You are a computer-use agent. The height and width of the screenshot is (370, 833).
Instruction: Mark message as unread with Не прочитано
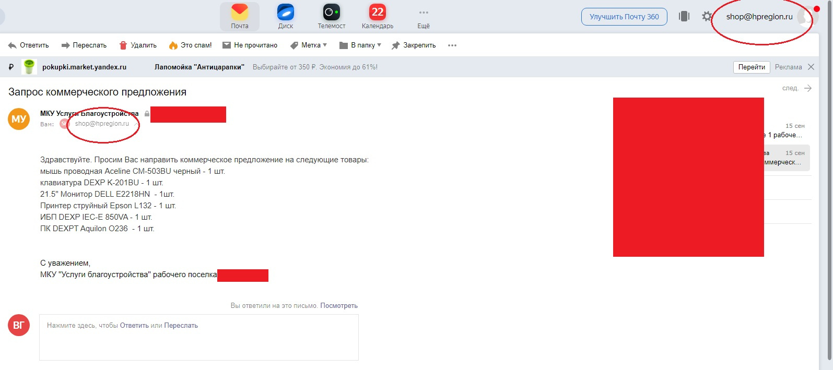[x=250, y=45]
